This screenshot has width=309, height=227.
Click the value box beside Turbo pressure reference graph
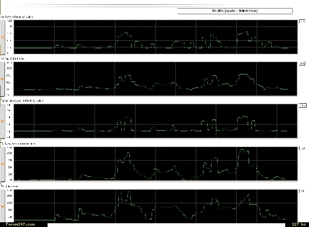303,106
